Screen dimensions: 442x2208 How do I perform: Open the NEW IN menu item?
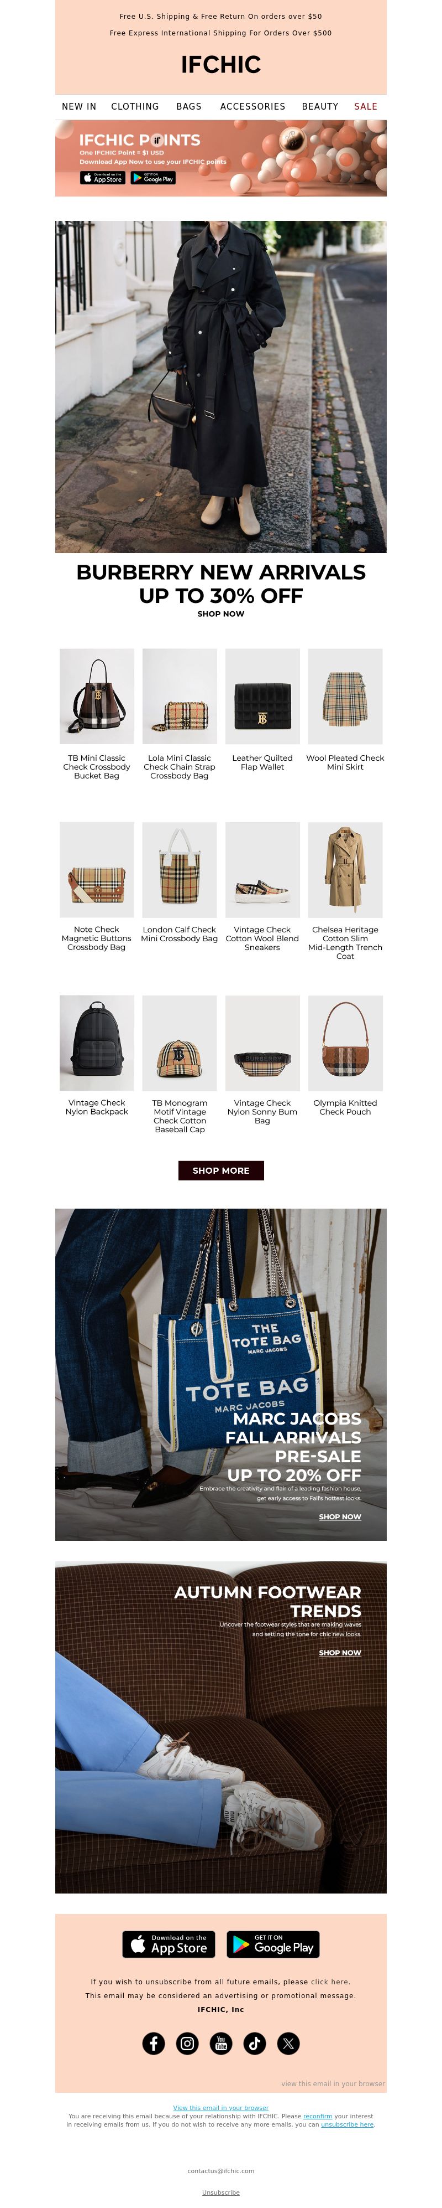pos(78,106)
